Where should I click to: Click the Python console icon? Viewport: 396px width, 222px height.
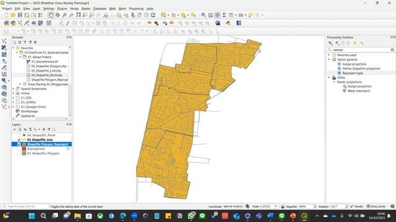tap(228, 23)
